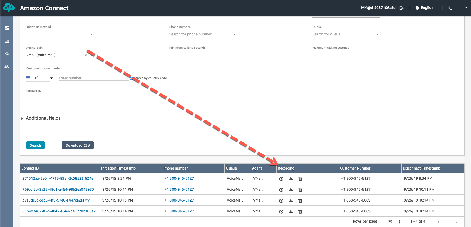The width and height of the screenshot is (471, 227).
Task: Go to the next page of results
Action: tap(456, 222)
